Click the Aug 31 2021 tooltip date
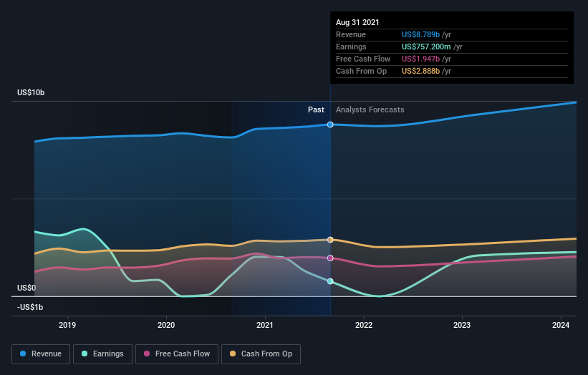 pyautogui.click(x=357, y=22)
